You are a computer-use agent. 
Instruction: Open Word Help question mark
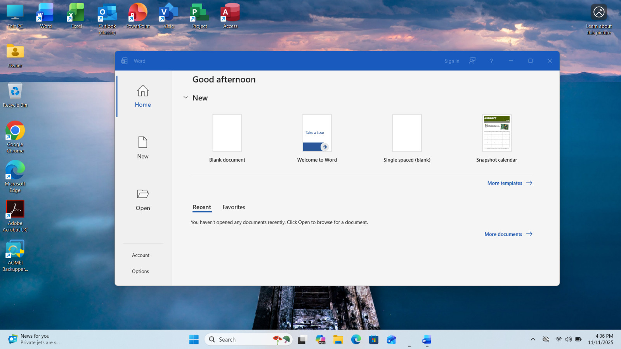pyautogui.click(x=491, y=61)
